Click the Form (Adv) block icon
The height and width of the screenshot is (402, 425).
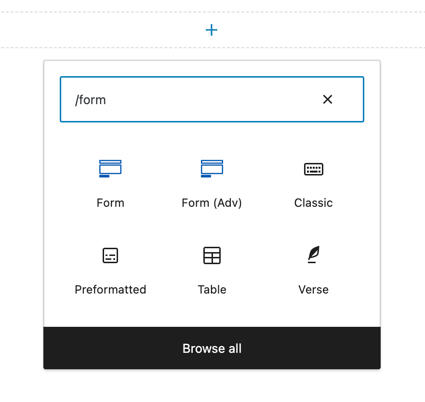(x=212, y=169)
